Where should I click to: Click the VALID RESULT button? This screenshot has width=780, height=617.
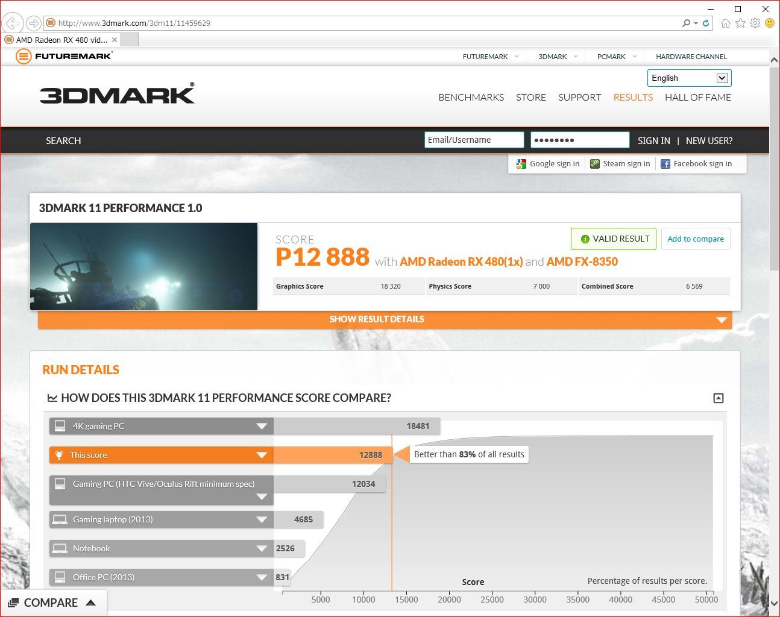pyautogui.click(x=614, y=239)
